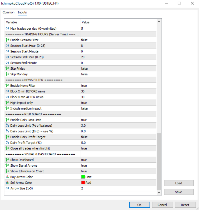Image resolution: width=199 pixels, height=210 pixels.
Task: Select the Inputs tab
Action: [x=22, y=12]
